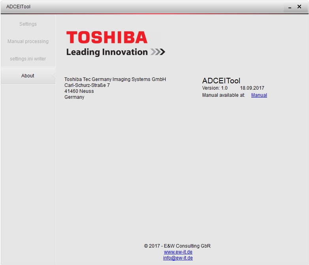Click the ADCEITool title bar caption
309x265 pixels.
[x=18, y=7]
